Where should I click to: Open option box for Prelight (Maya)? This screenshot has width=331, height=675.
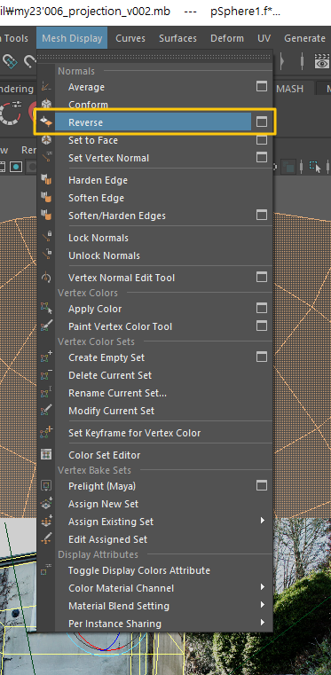pos(262,485)
